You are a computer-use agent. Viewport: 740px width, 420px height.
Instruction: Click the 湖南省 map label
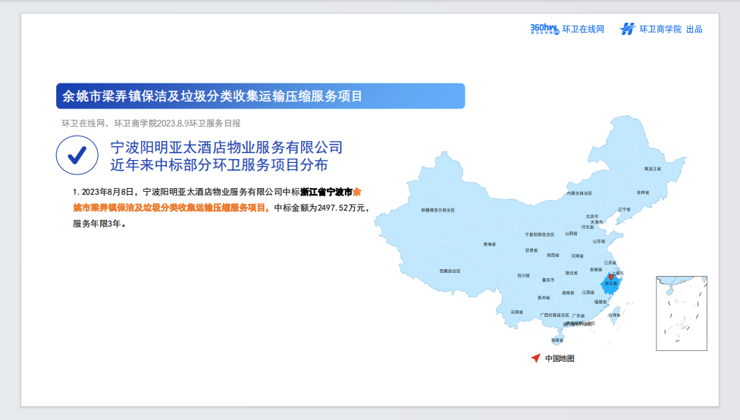(x=568, y=293)
